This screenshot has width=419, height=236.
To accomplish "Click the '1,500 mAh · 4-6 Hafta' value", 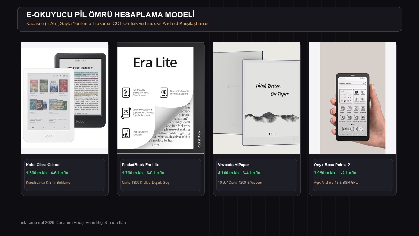I will click(x=47, y=173).
